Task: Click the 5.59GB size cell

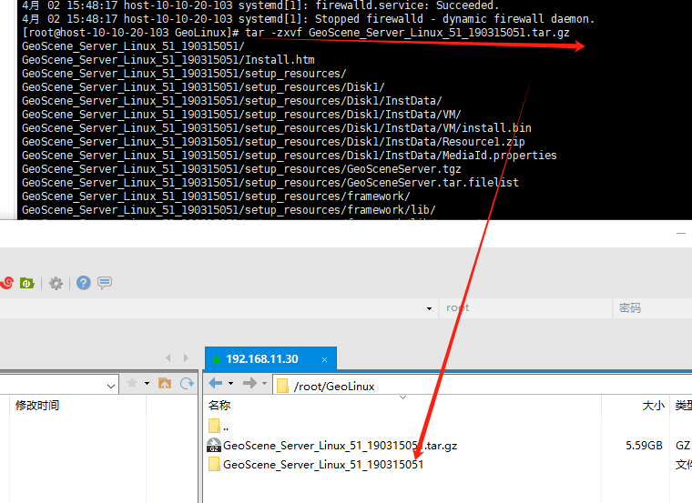Action: pyautogui.click(x=644, y=446)
